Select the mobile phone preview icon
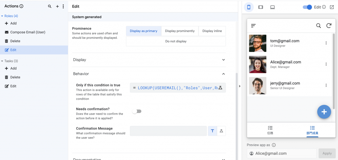This screenshot has height=160, width=338. (249, 7)
